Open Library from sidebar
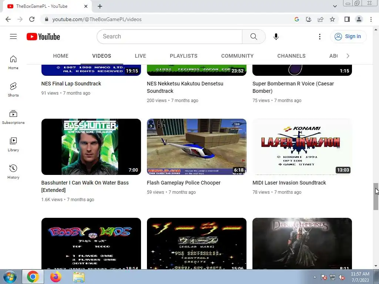The image size is (379, 284). point(13,144)
